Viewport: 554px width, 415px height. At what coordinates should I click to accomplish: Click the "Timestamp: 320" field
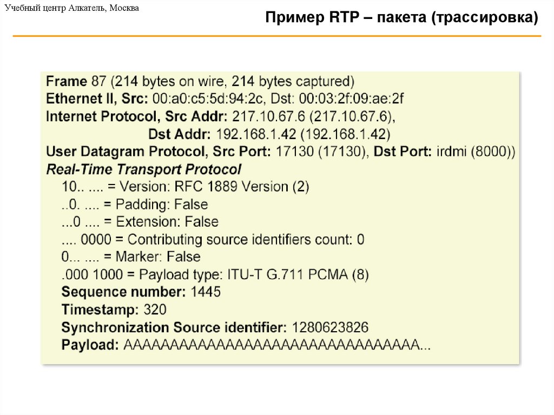[114, 310]
